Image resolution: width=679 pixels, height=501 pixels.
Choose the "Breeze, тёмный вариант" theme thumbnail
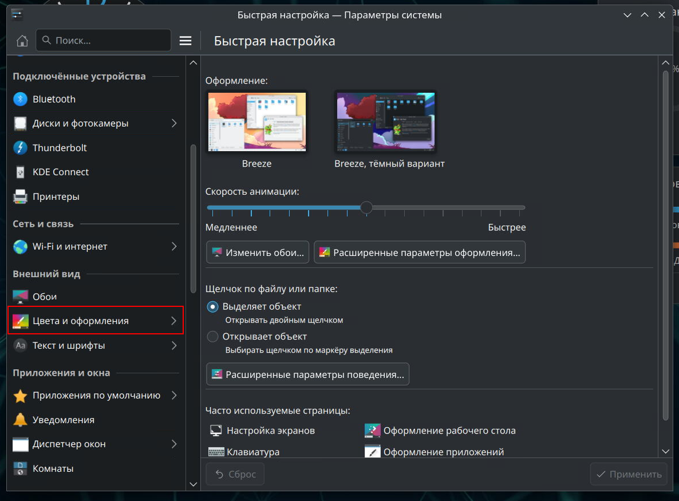[x=385, y=122]
